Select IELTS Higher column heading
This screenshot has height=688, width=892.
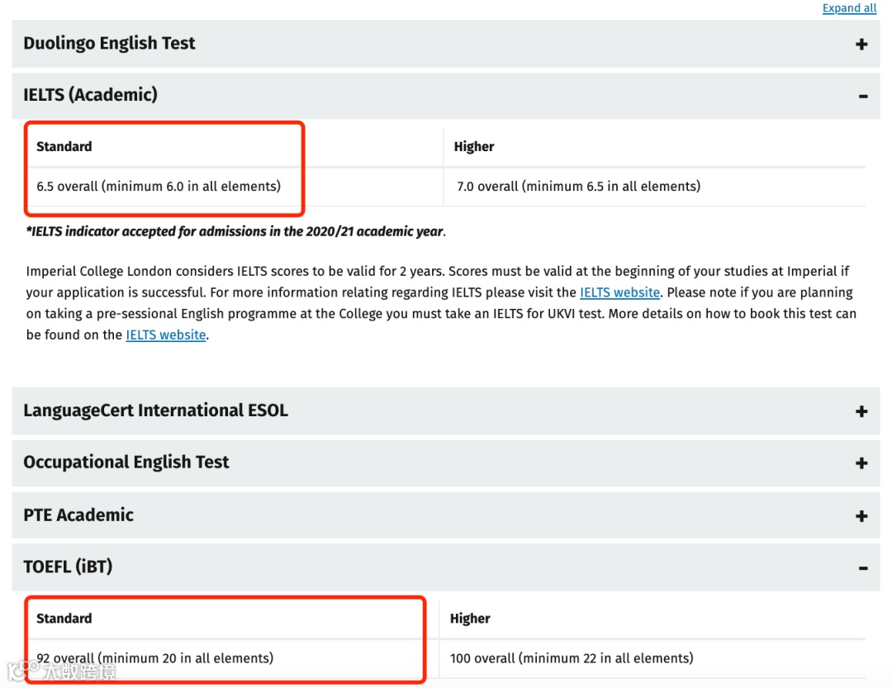click(x=474, y=146)
